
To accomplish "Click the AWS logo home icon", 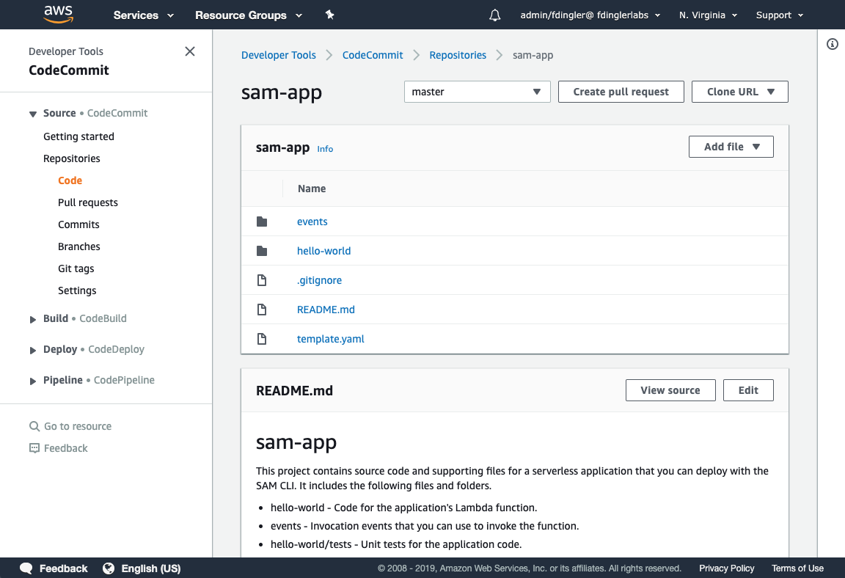I will point(58,15).
